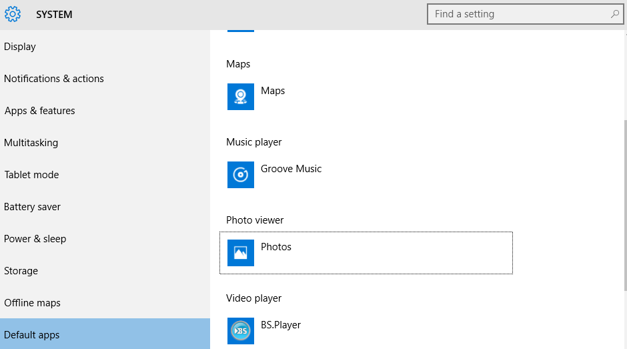Open the Display settings page
The width and height of the screenshot is (627, 349).
[x=20, y=47]
